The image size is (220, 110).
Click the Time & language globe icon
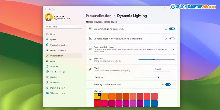pos(47,72)
